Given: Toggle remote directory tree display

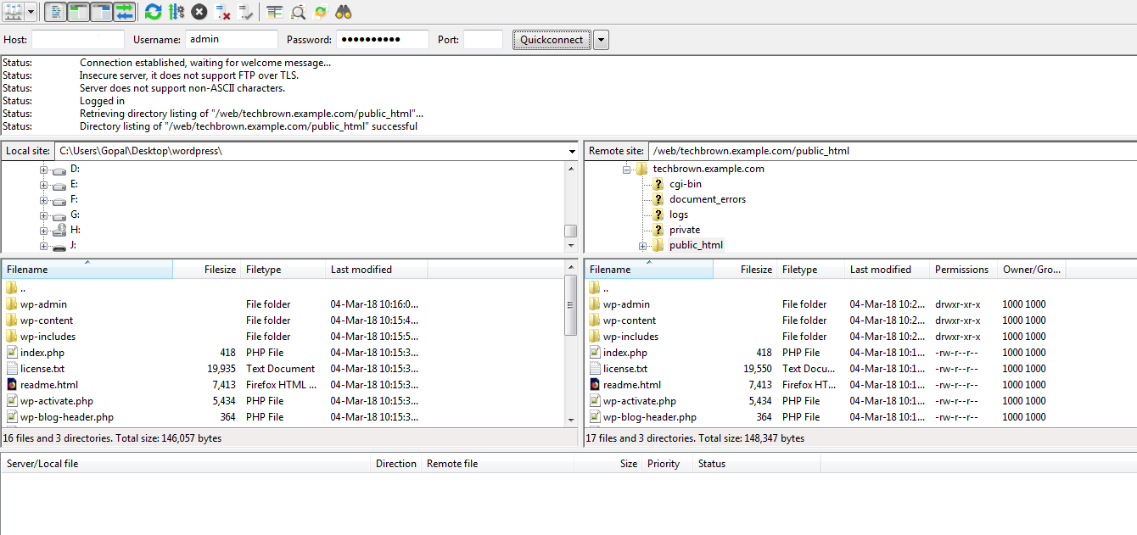Looking at the screenshot, I should click(x=101, y=12).
